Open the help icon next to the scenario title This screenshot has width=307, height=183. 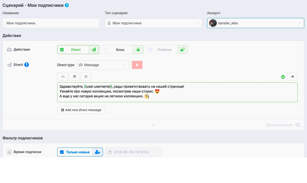click(67, 5)
